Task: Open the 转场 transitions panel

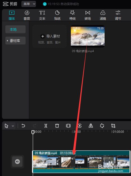Action: click(x=88, y=15)
